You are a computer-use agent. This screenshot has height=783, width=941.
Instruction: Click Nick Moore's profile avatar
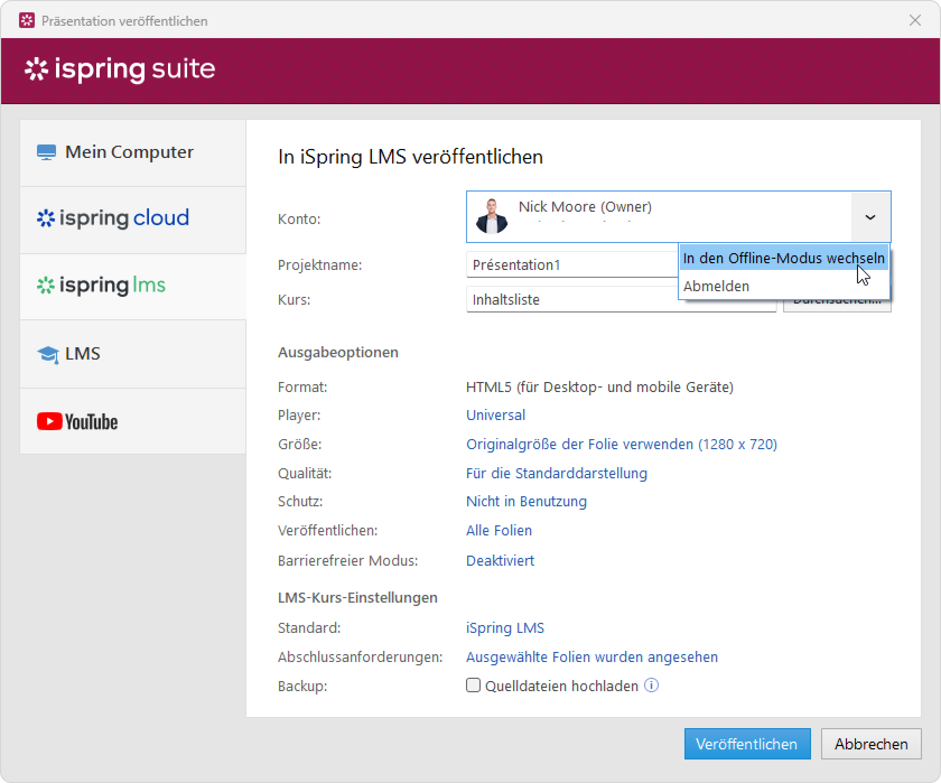click(492, 216)
